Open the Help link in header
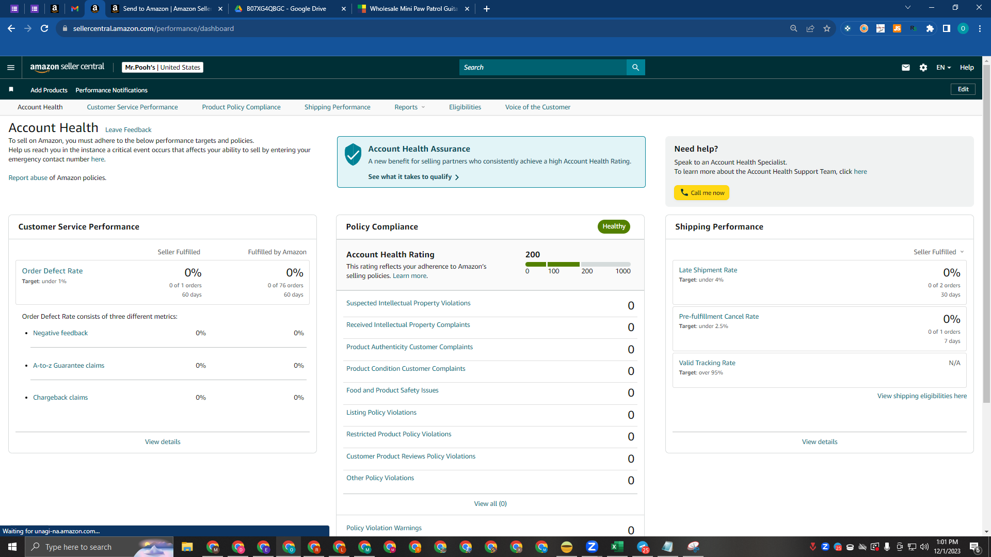 click(x=967, y=68)
